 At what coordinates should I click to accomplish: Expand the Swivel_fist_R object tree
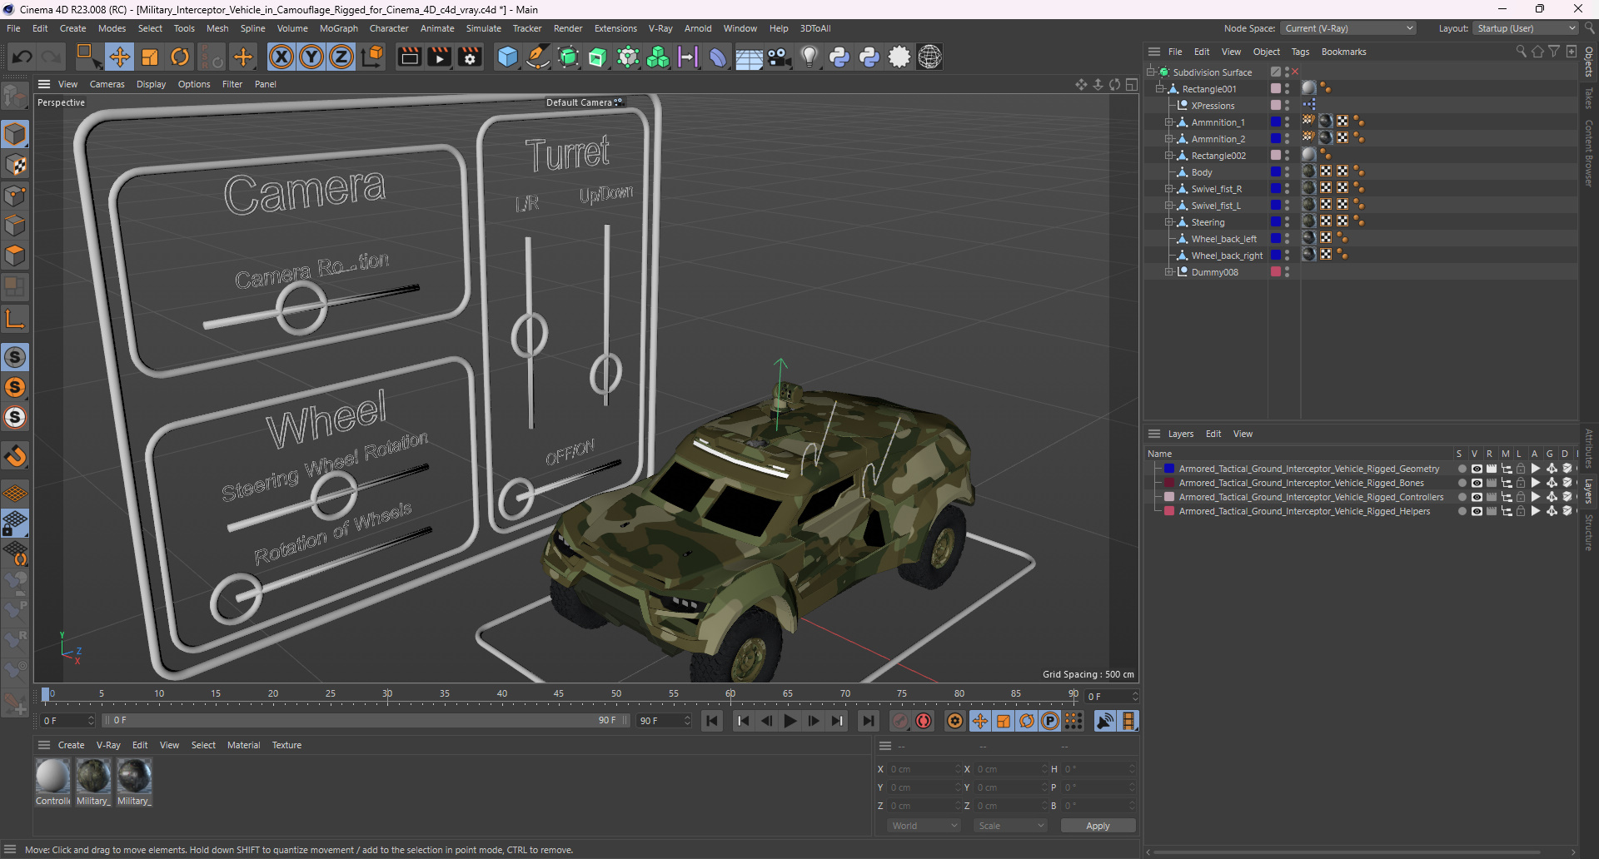click(x=1168, y=189)
